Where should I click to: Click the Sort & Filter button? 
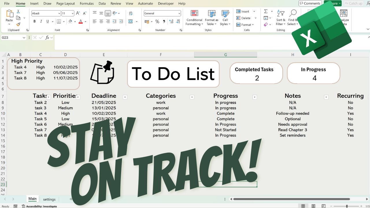point(281,18)
